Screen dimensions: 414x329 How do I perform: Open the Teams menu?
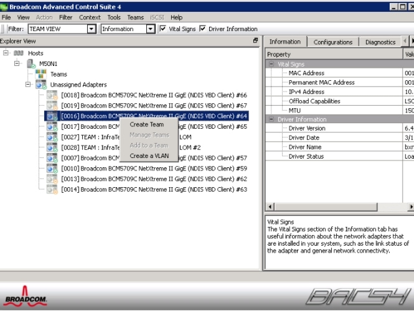click(136, 17)
